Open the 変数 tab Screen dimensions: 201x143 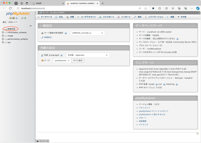(171, 17)
